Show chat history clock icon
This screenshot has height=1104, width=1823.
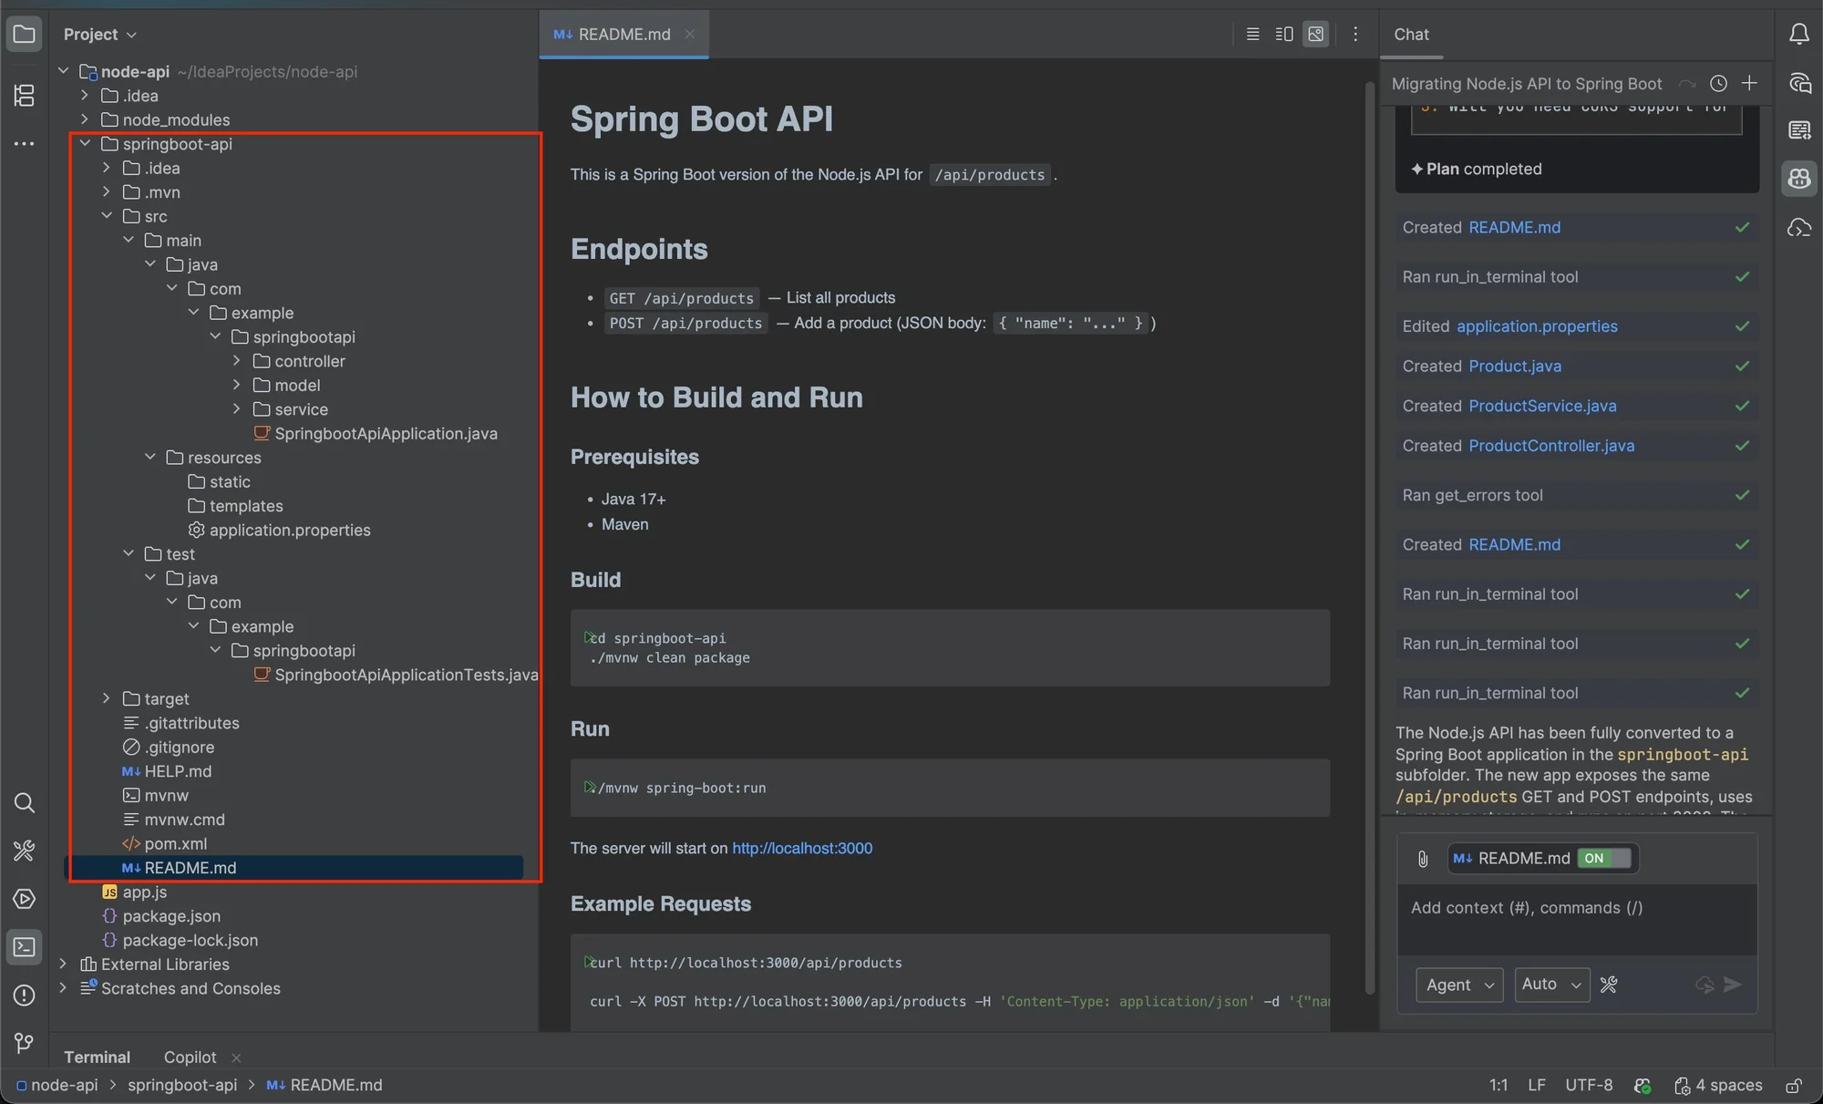(1718, 84)
